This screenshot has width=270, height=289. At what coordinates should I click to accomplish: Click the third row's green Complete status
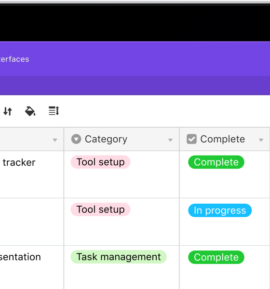tap(216, 257)
